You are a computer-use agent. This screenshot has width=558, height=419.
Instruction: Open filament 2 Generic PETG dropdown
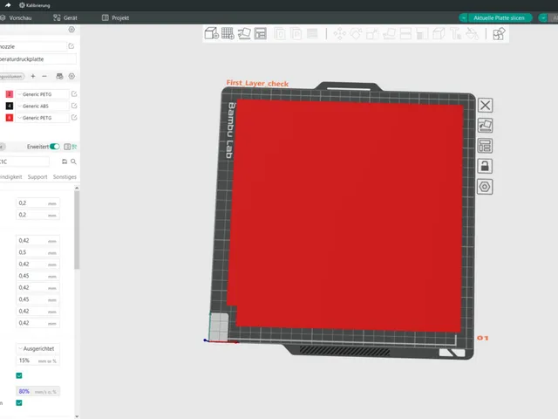(x=42, y=94)
